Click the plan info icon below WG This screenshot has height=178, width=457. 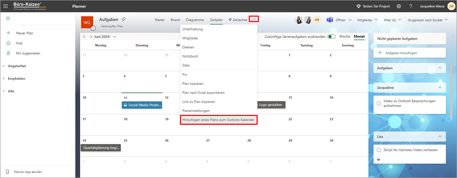click(93, 28)
